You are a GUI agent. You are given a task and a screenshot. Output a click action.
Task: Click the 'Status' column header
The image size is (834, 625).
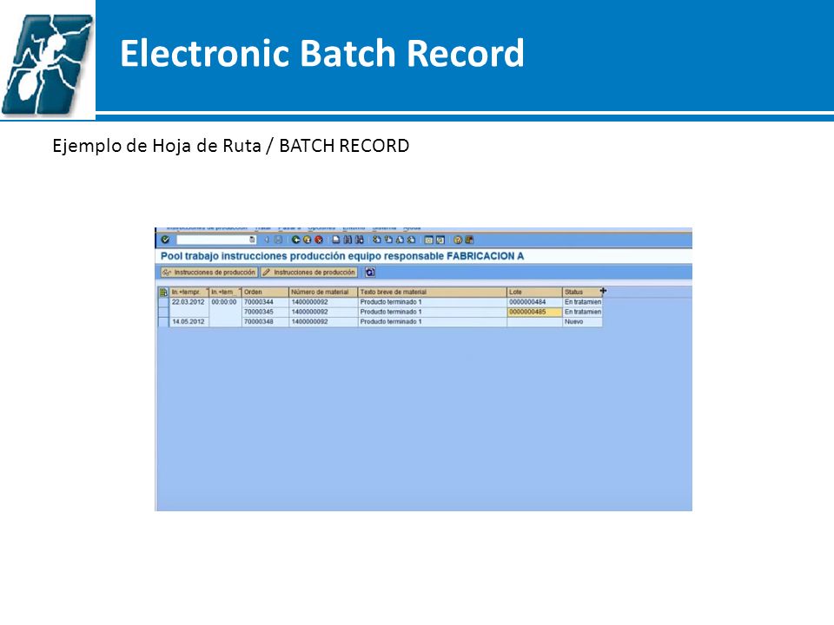click(582, 293)
